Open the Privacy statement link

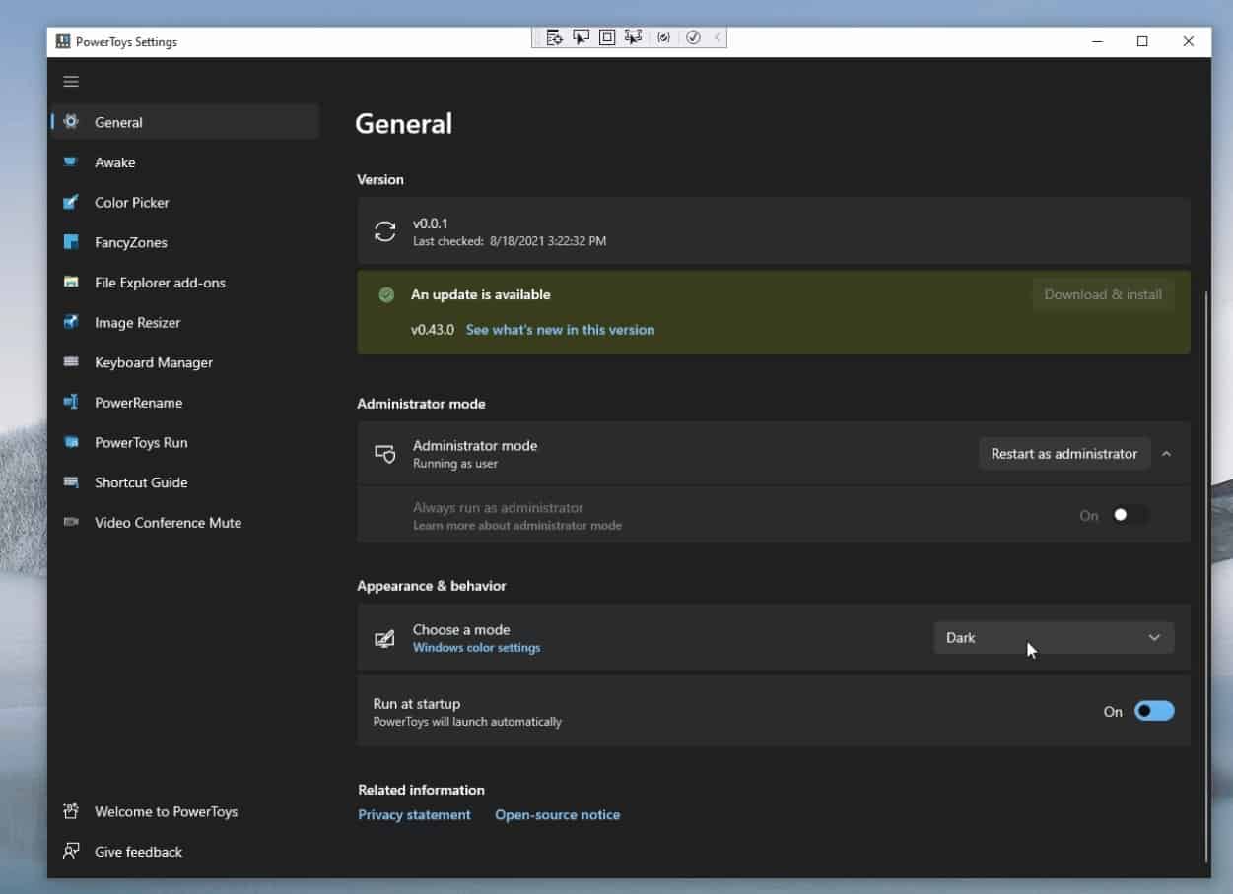[x=414, y=815]
